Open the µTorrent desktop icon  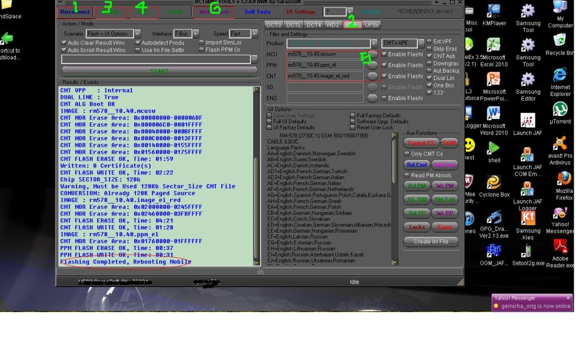coord(560,113)
